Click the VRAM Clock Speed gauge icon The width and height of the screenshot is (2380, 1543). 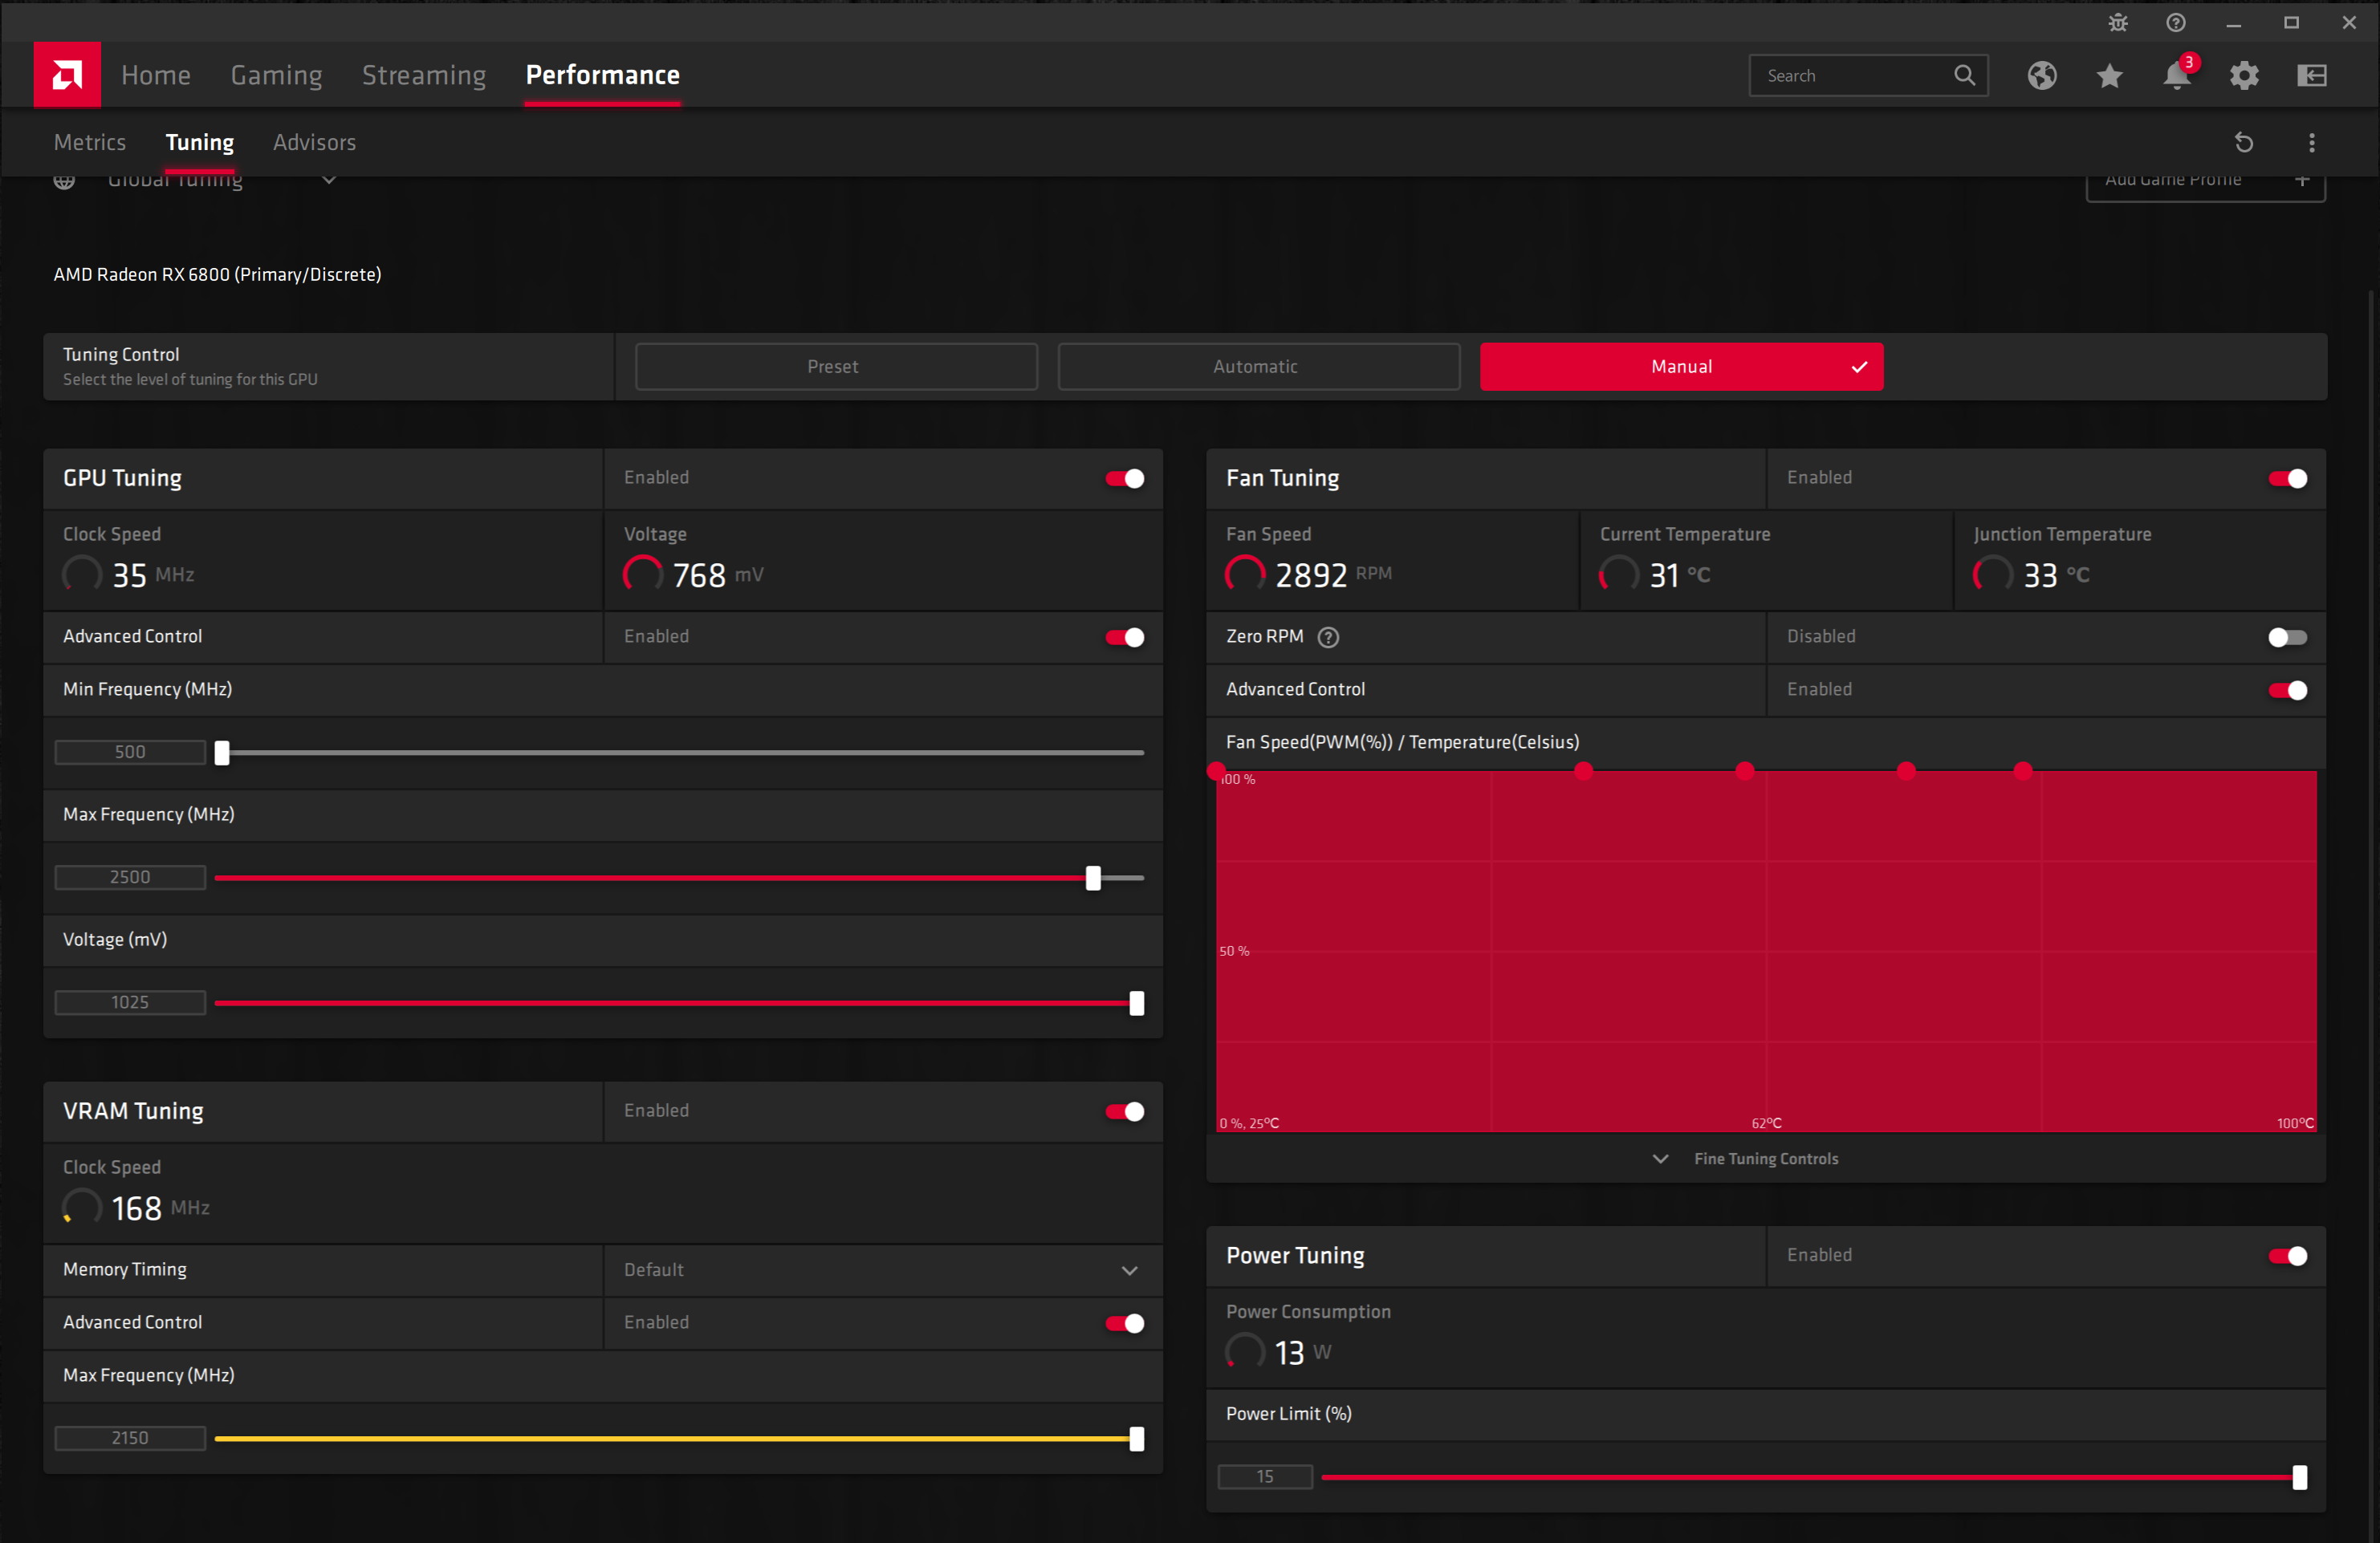coord(82,1208)
